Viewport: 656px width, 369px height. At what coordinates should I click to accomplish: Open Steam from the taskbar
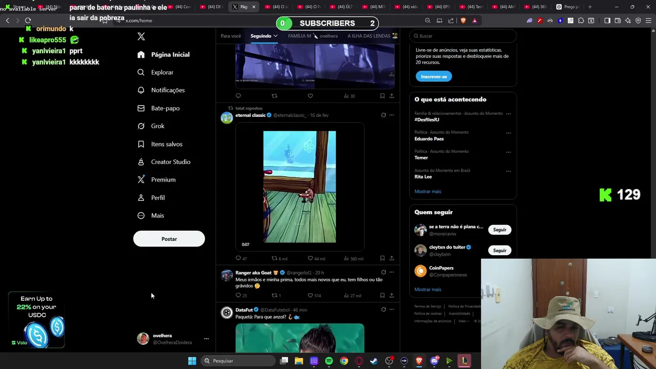click(374, 361)
